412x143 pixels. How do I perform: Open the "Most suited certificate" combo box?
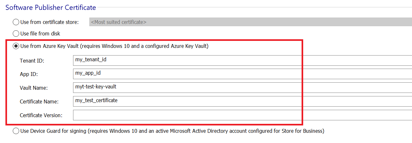(x=251, y=22)
